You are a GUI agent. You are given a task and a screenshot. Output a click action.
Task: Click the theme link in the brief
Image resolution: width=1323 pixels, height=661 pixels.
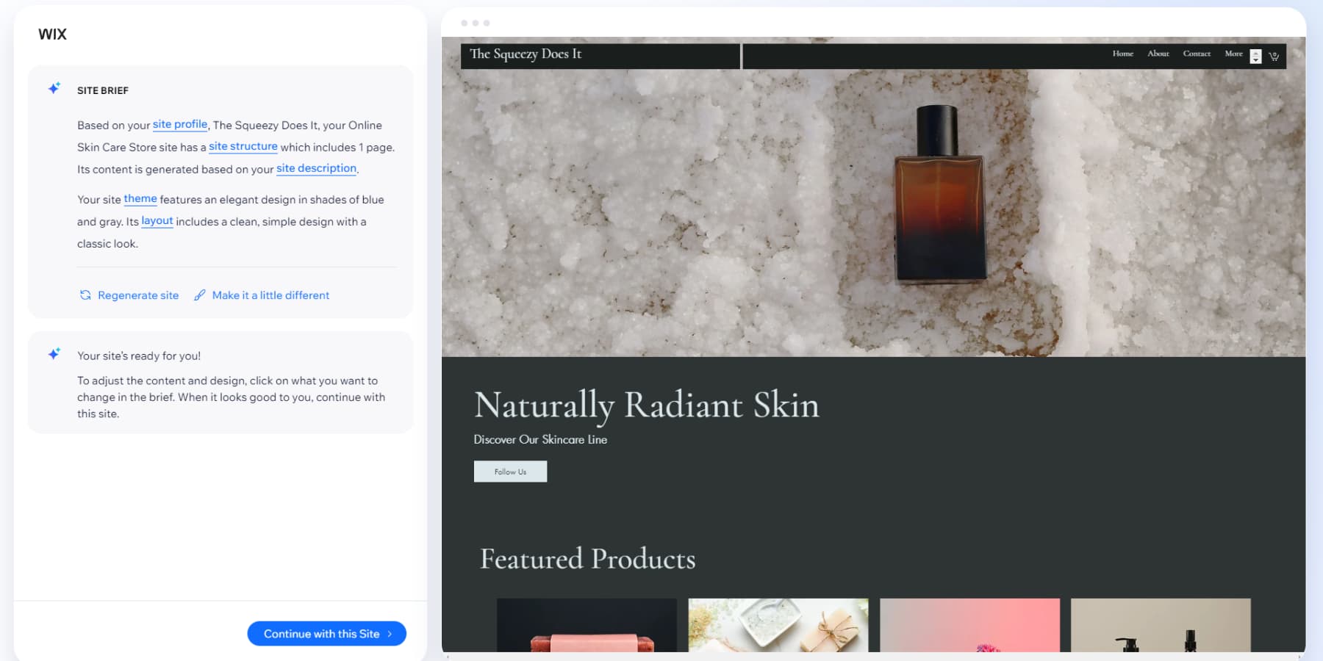(x=140, y=199)
